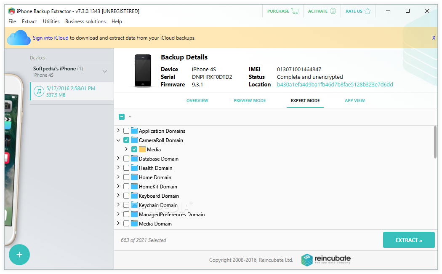Click the yellow Media folder icon
The image size is (442, 274).
142,149
